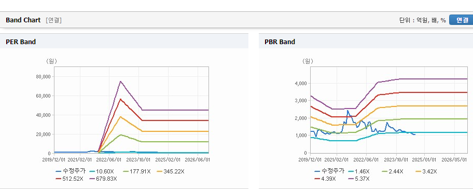Toggle the 4.39X legend entry
The height and width of the screenshot is (189, 473).
[x=325, y=179]
